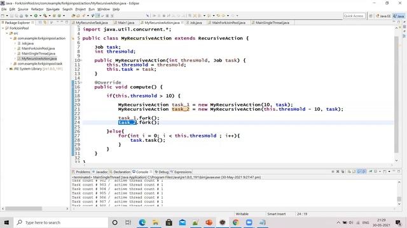Click Link with Editor in Package Explorer
This screenshot has height=228, width=407.
tap(45, 23)
